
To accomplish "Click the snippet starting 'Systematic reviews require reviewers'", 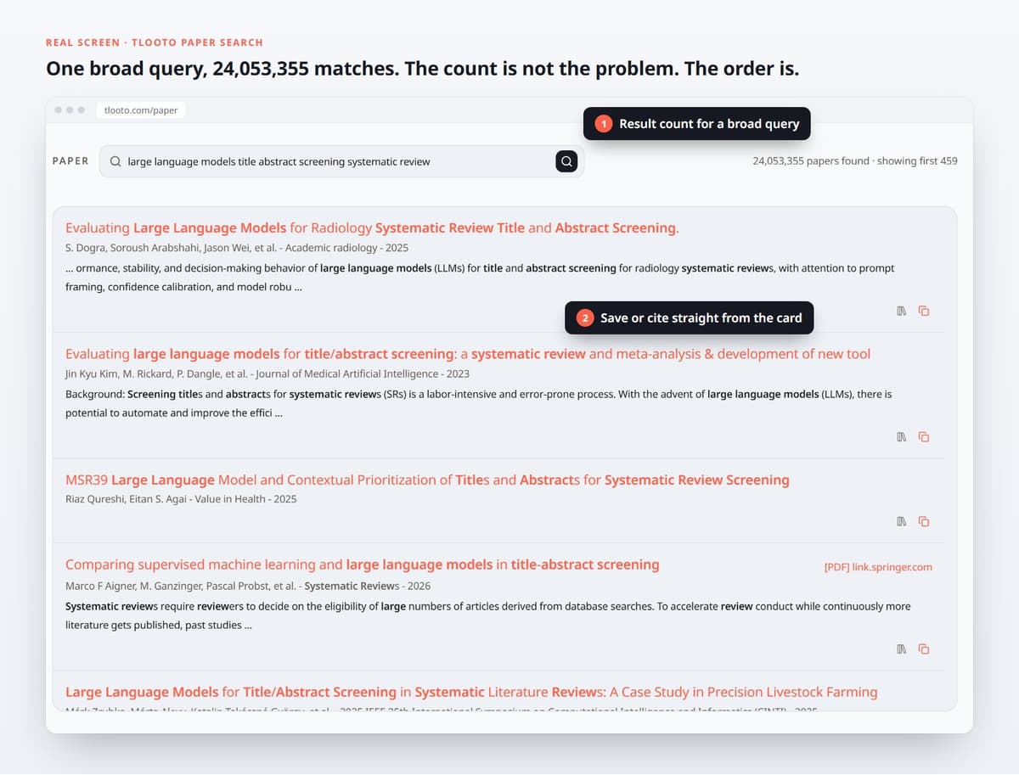I will (x=488, y=615).
